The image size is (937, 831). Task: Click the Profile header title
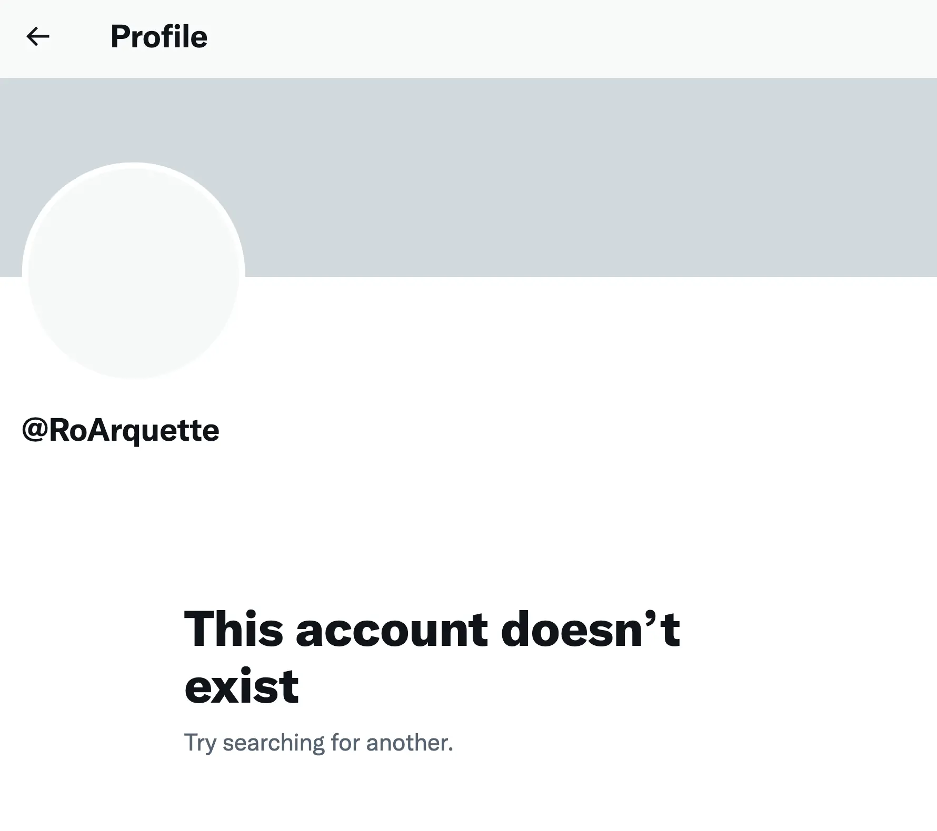coord(159,37)
